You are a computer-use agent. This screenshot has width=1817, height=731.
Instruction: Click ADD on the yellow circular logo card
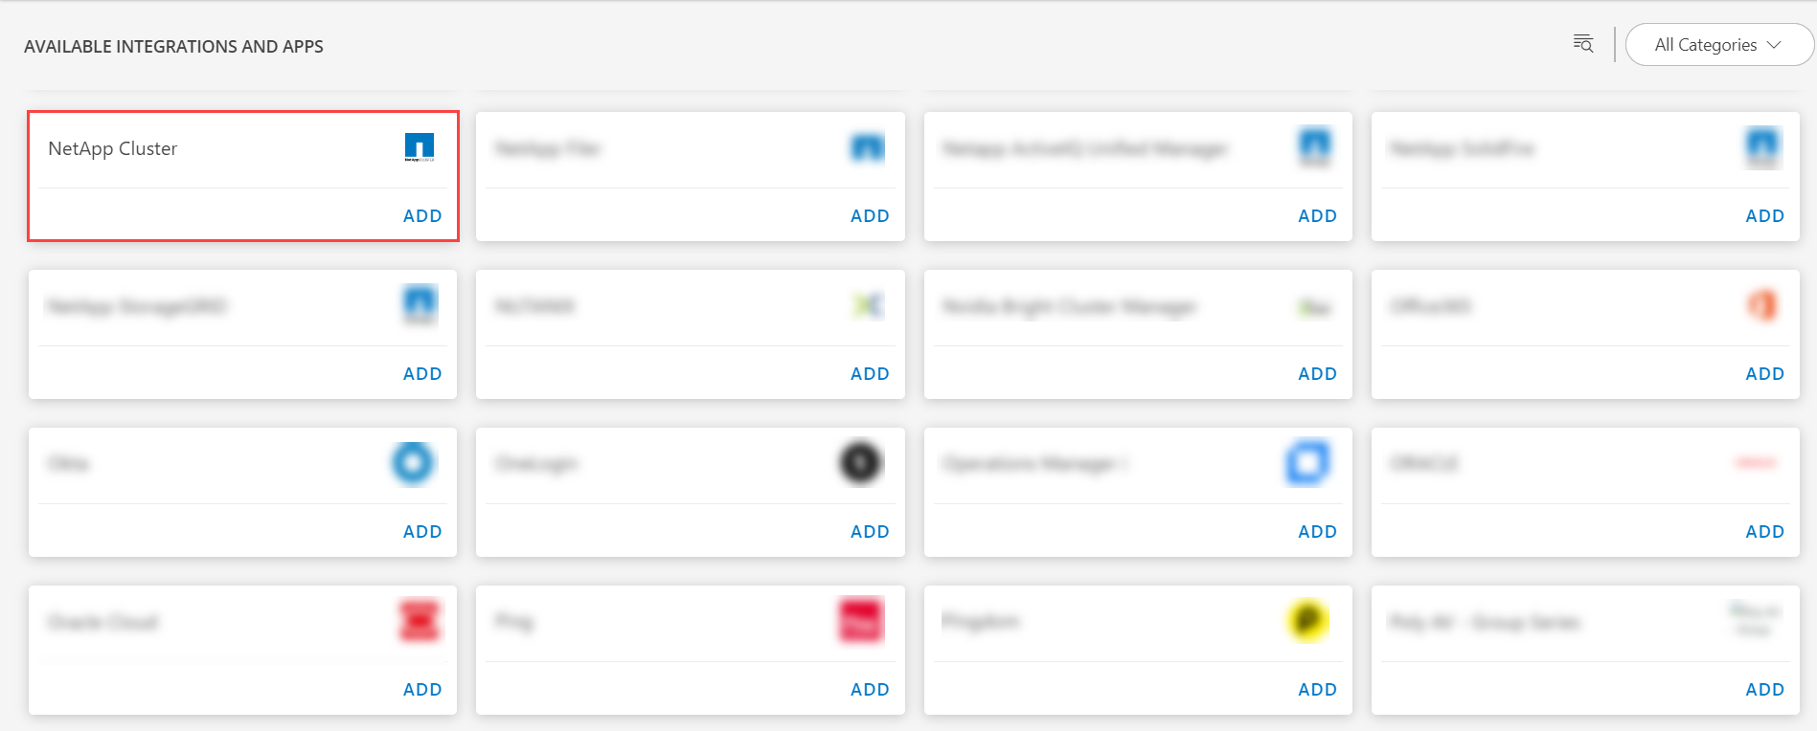(x=1317, y=690)
